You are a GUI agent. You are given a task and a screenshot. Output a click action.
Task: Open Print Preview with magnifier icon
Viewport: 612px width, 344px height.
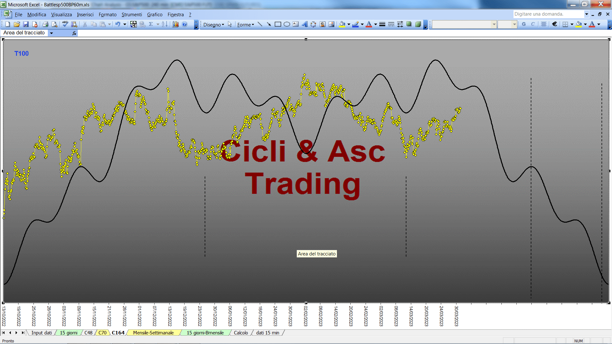click(x=55, y=24)
